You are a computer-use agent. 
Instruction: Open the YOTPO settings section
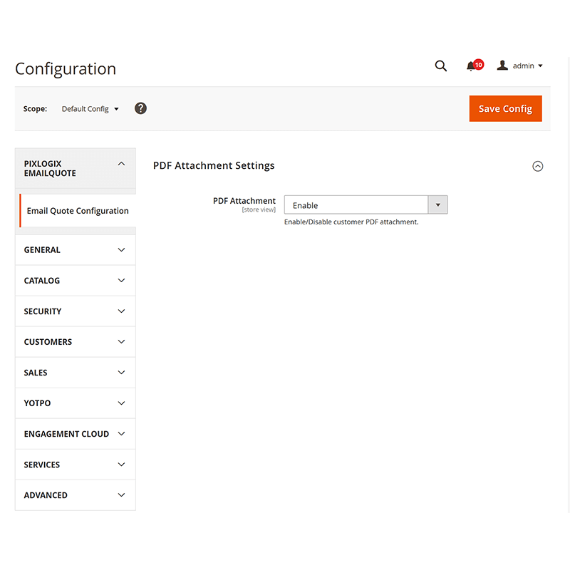[75, 403]
